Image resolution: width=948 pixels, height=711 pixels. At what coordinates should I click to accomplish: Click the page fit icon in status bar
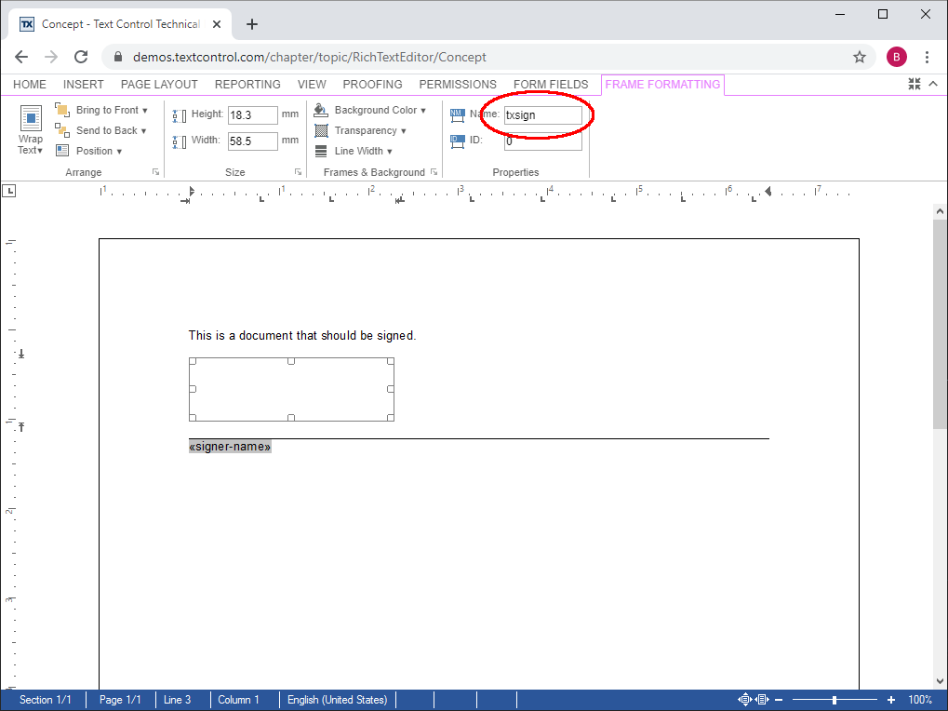pyautogui.click(x=745, y=700)
